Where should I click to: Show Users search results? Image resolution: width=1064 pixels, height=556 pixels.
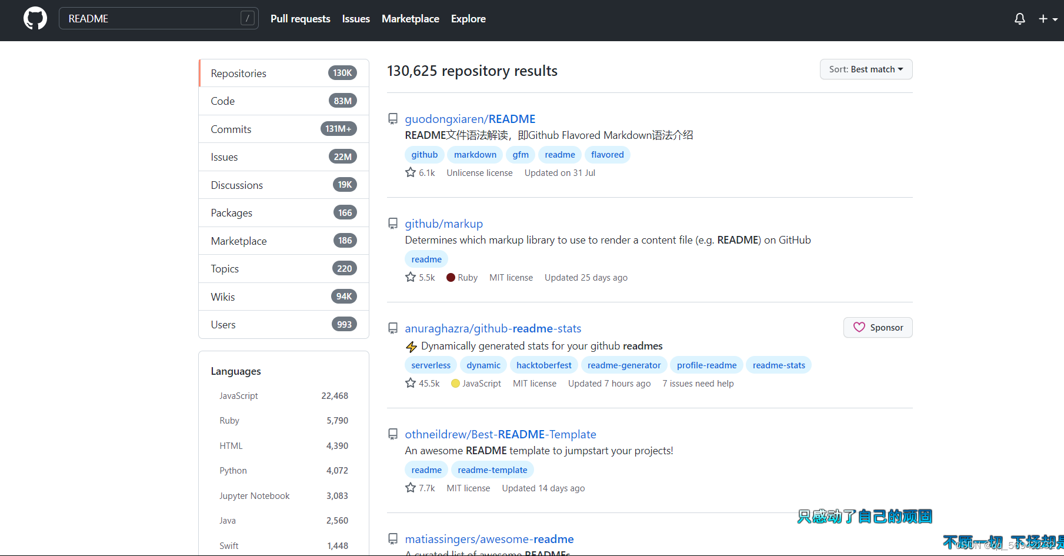pos(284,325)
